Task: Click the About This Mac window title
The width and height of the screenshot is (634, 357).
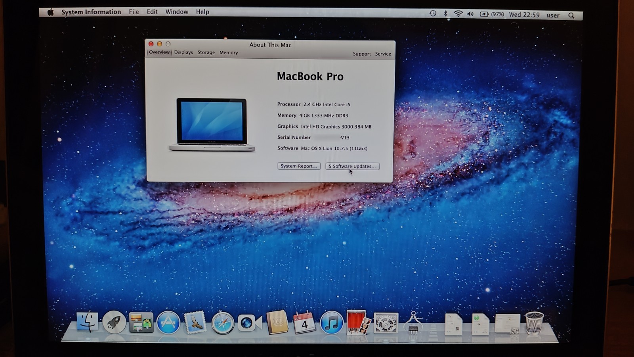Action: (270, 45)
